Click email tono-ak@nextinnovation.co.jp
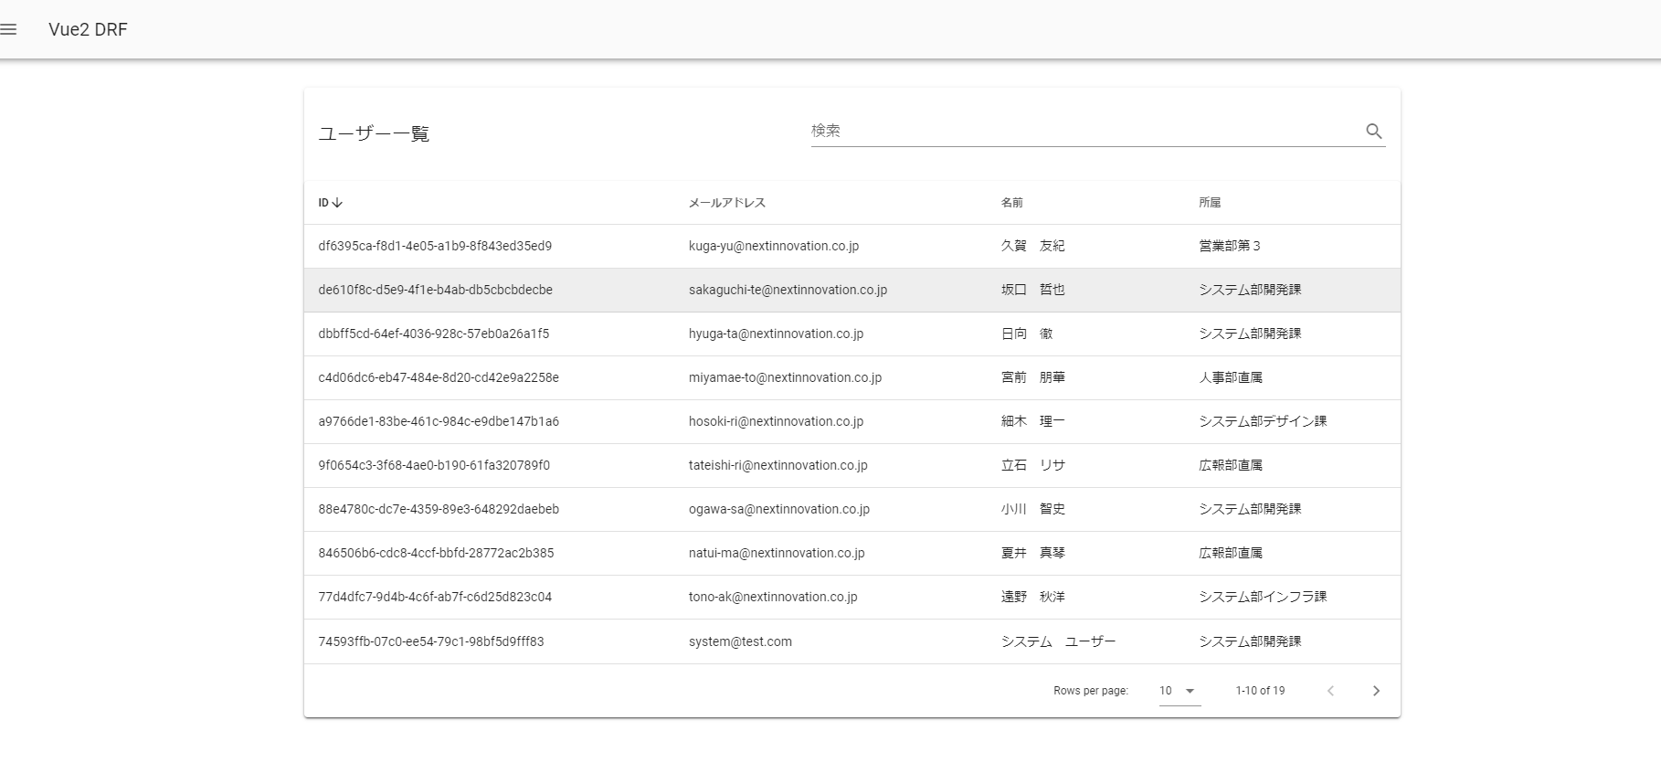1661x784 pixels. [x=773, y=598]
